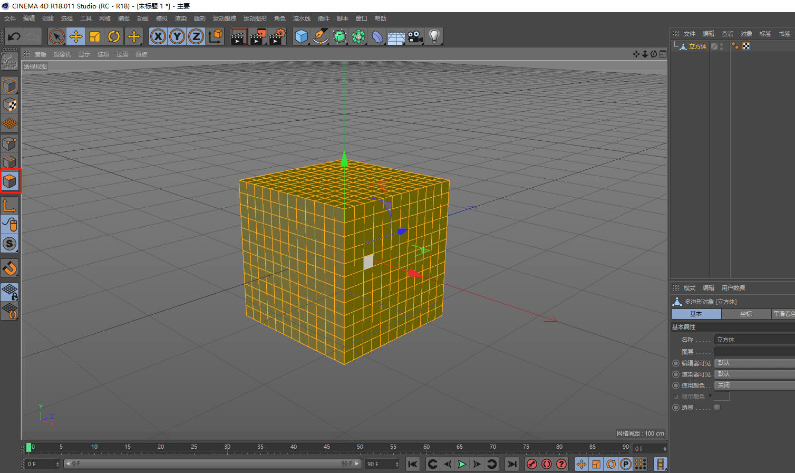Click the green Subdivision Surface generator icon
795x473 pixels.
point(340,36)
